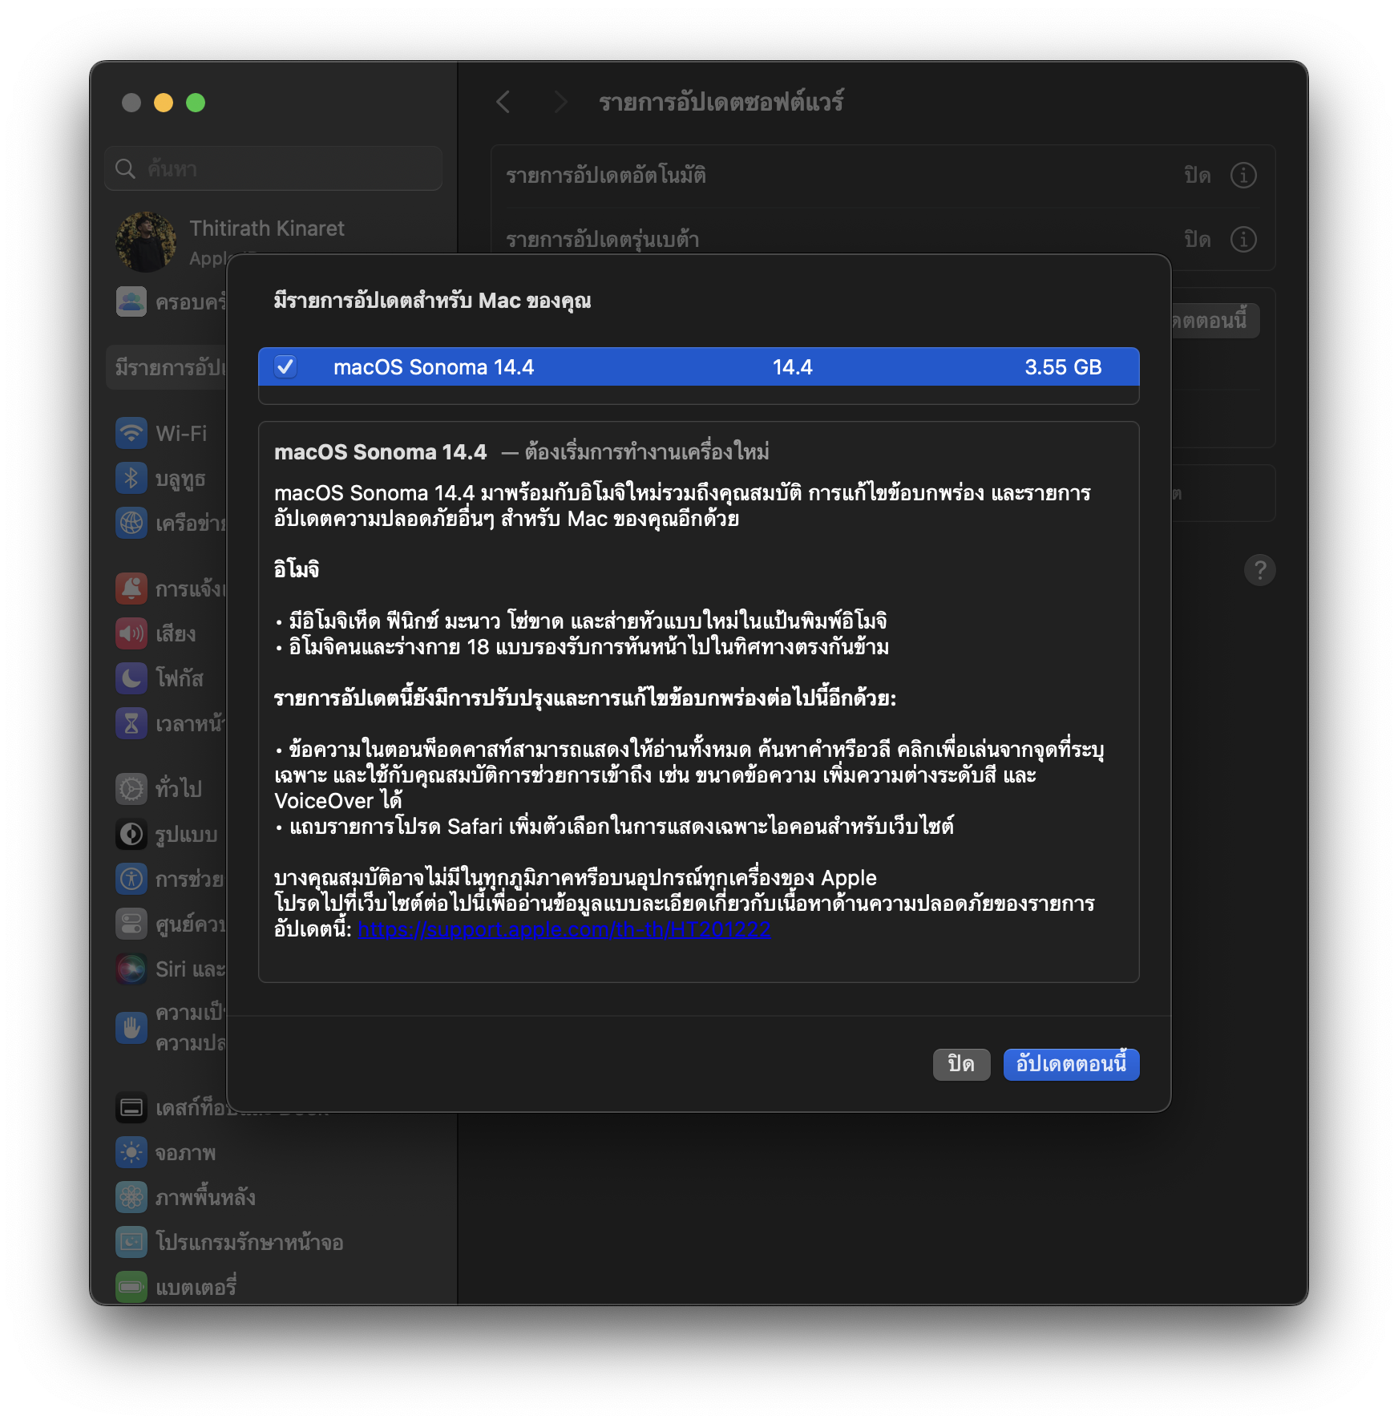Select the Battery icon in sidebar
1398x1424 pixels.
(x=131, y=1287)
